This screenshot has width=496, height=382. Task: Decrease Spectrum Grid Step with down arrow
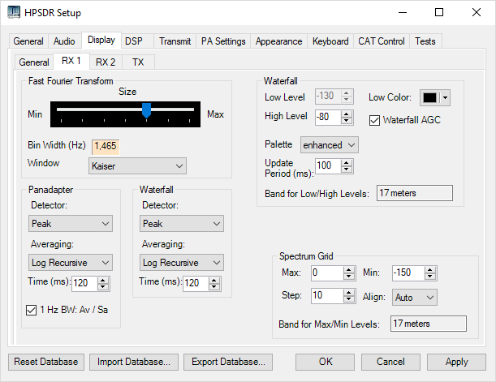(349, 299)
